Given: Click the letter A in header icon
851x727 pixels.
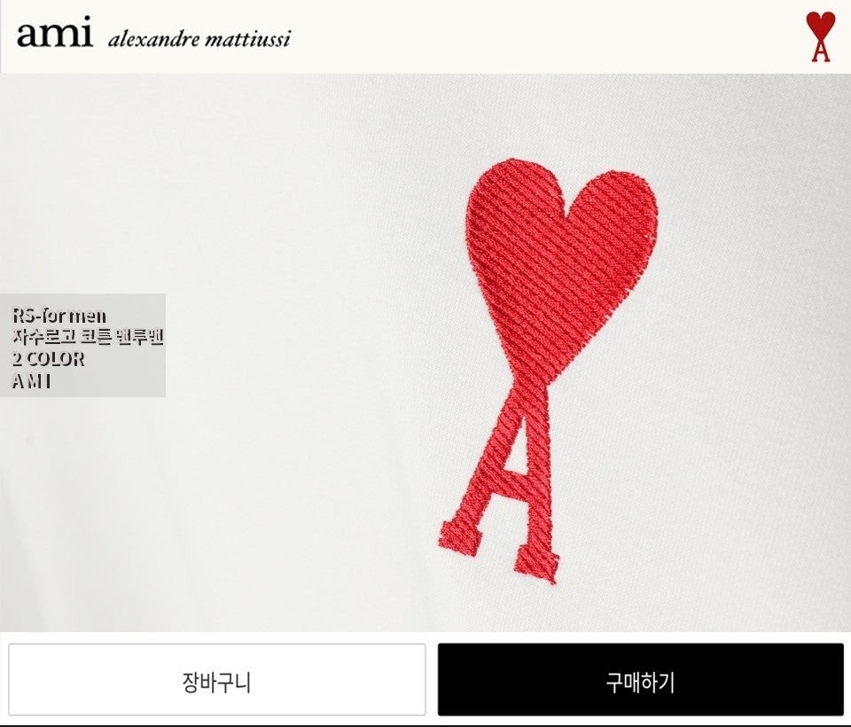Looking at the screenshot, I should [x=821, y=50].
